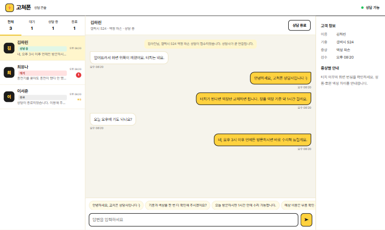The image size is (385, 230).
Task: Click the gray 종료 status tag on 이서준
Action: click(42, 97)
